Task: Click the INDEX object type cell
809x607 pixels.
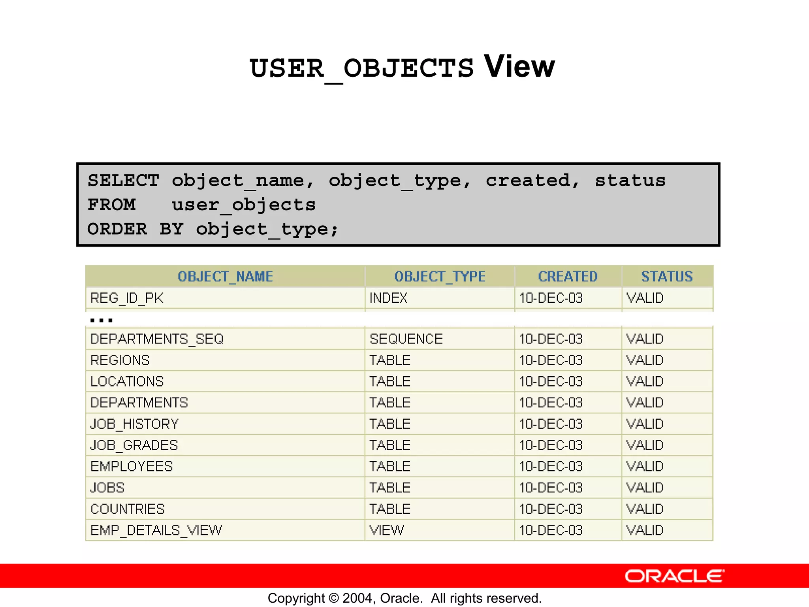Action: pyautogui.click(x=388, y=298)
